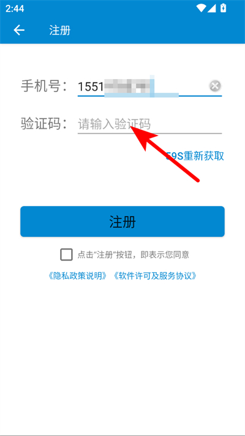The image size is (245, 436).
Task: Tap the 注册 page title in header
Action: (x=60, y=30)
